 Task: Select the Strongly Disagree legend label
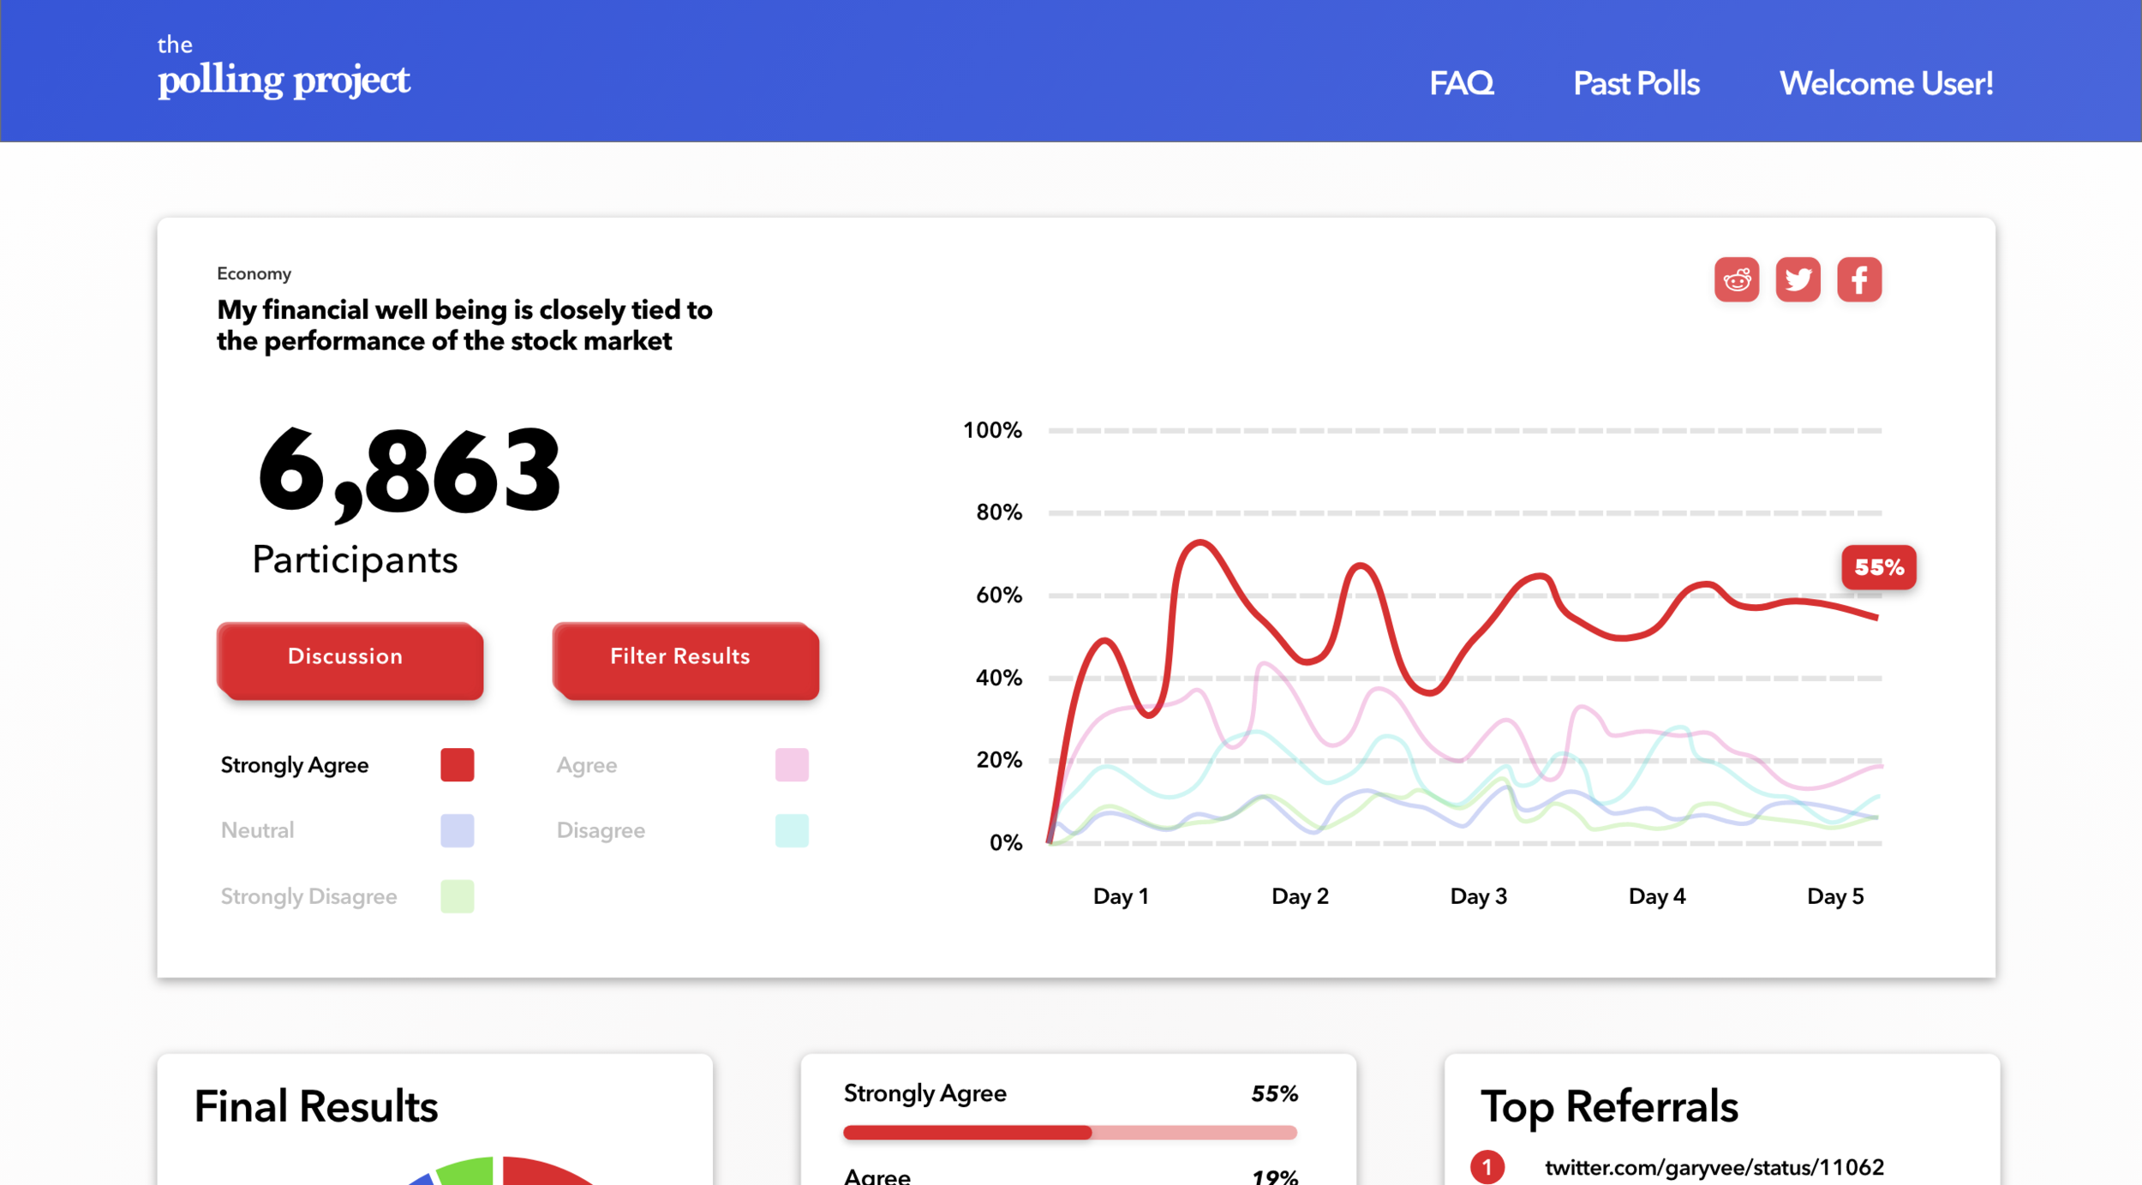point(308,897)
